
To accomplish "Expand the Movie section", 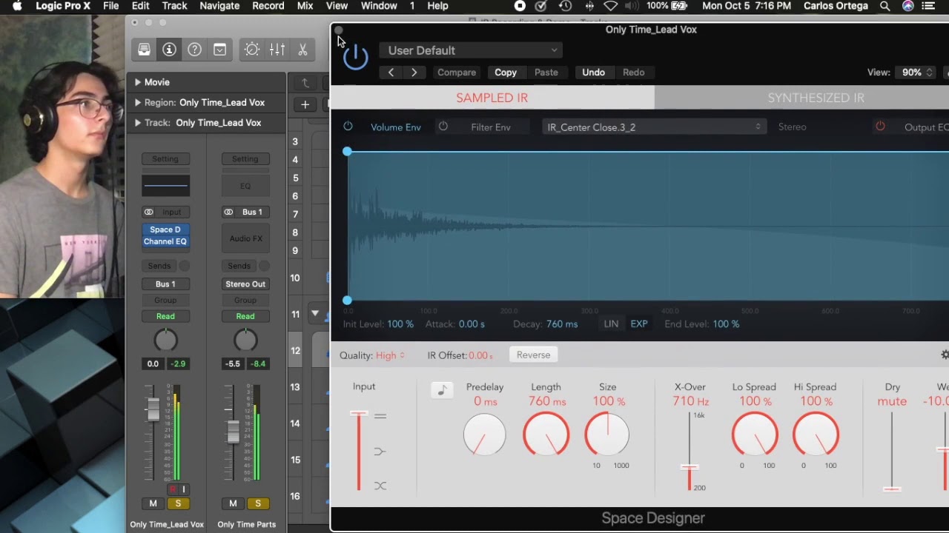I will 139,82.
